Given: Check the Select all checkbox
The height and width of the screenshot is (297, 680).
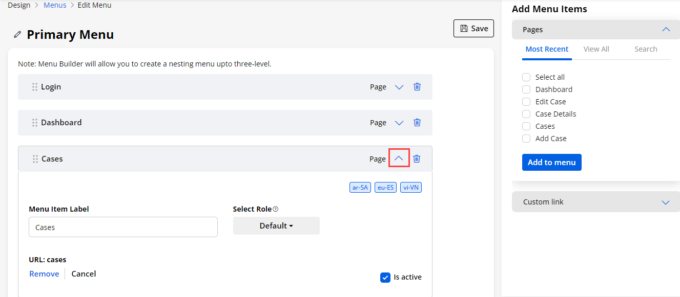Looking at the screenshot, I should point(526,77).
